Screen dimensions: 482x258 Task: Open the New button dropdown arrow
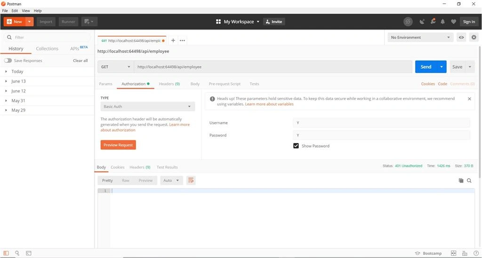(30, 22)
